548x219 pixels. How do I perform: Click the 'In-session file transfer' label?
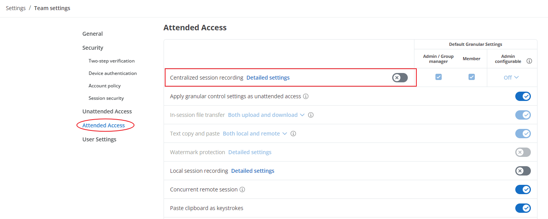197,115
